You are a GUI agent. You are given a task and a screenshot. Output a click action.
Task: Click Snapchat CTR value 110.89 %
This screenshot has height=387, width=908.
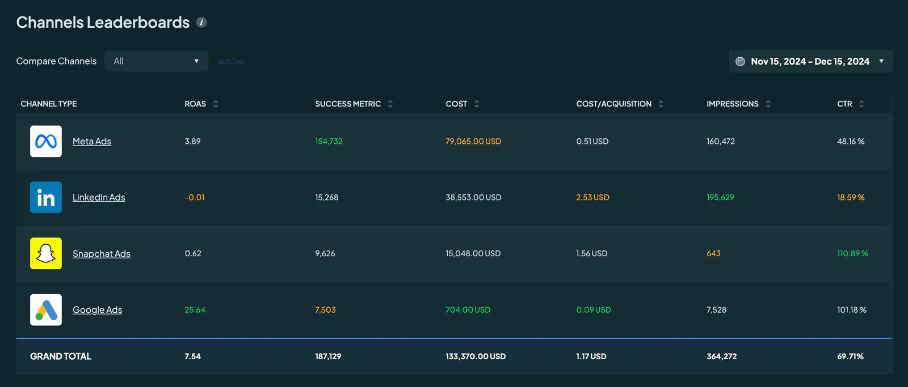click(x=852, y=253)
